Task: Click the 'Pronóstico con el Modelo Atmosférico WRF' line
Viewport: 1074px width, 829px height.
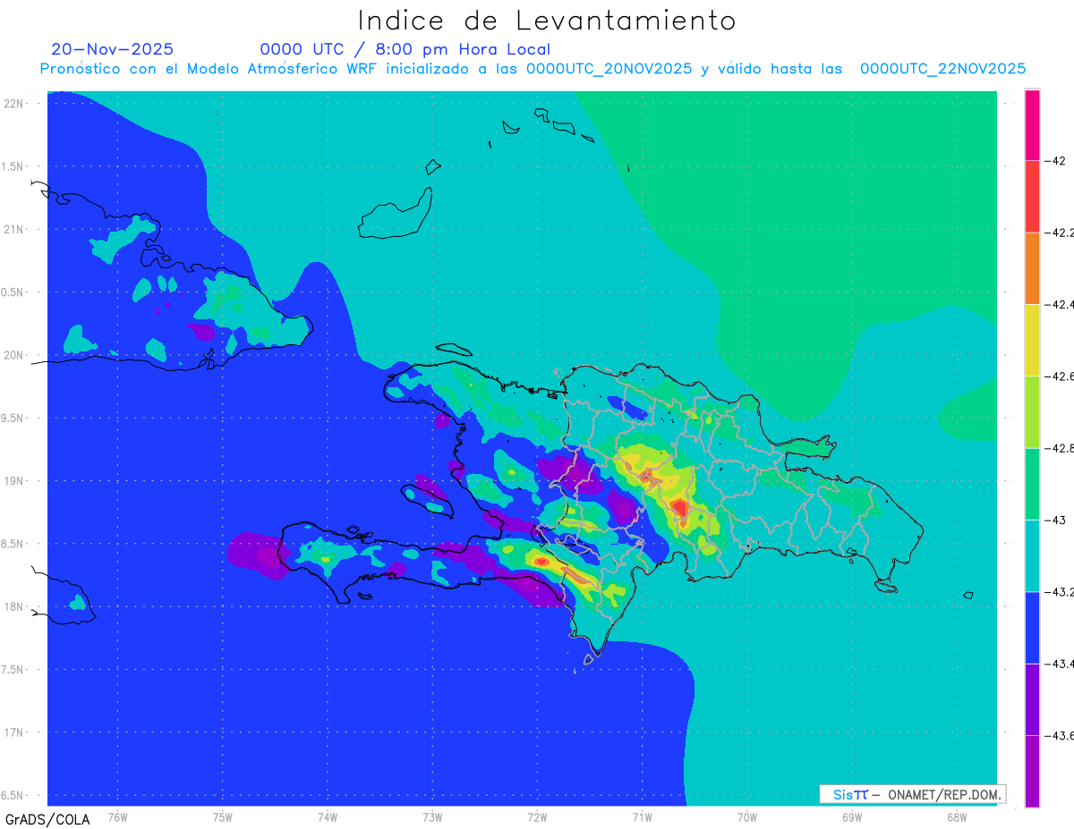Action: 533,68
